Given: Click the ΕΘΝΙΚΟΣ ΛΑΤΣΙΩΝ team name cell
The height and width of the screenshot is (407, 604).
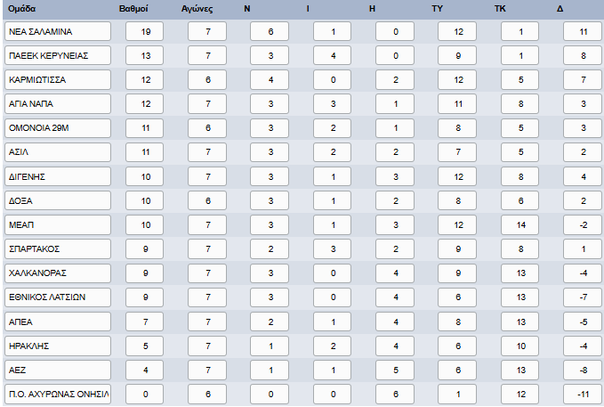Looking at the screenshot, I should pyautogui.click(x=58, y=296).
